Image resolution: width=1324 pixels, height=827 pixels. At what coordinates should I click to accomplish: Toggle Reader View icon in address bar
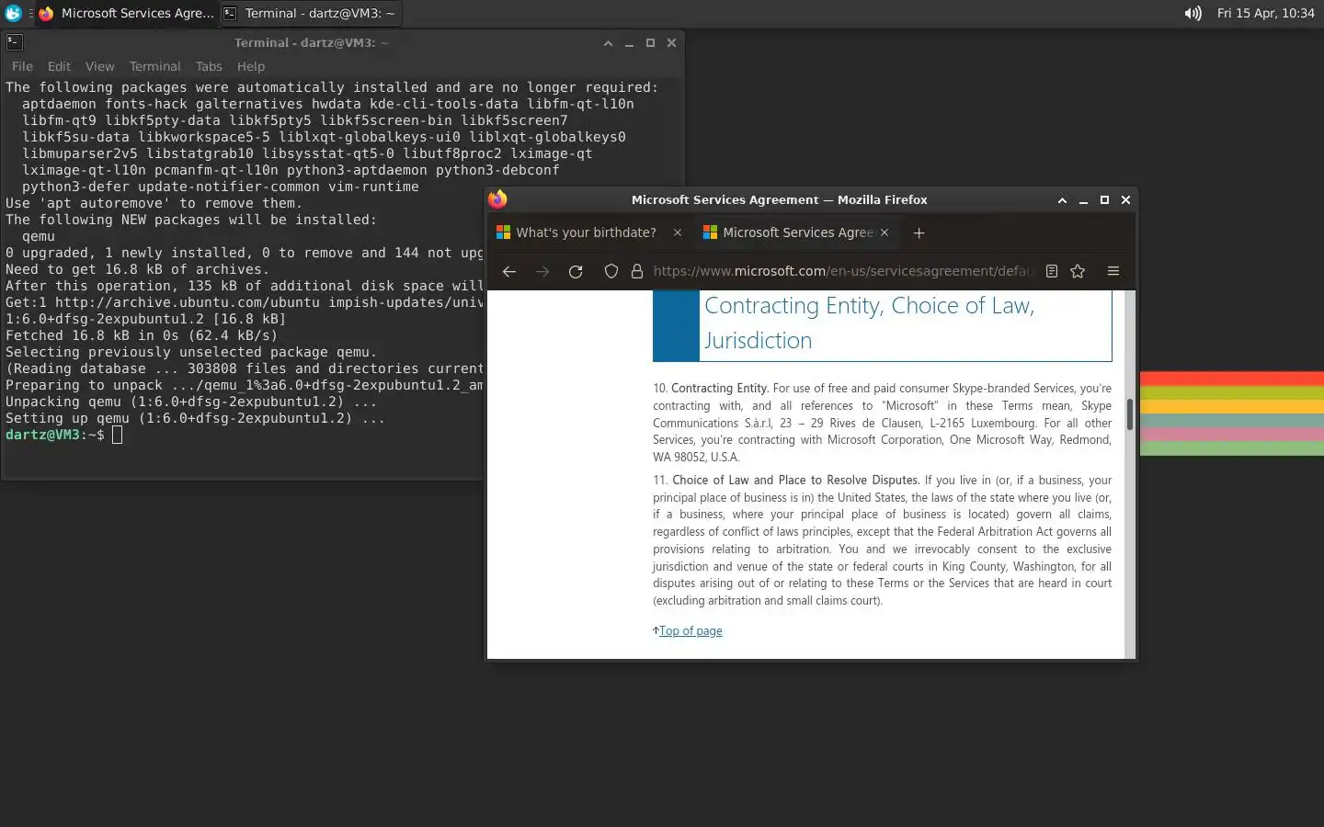(1052, 271)
